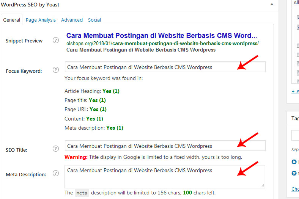Click the 'Meta Description:' label

point(26,174)
